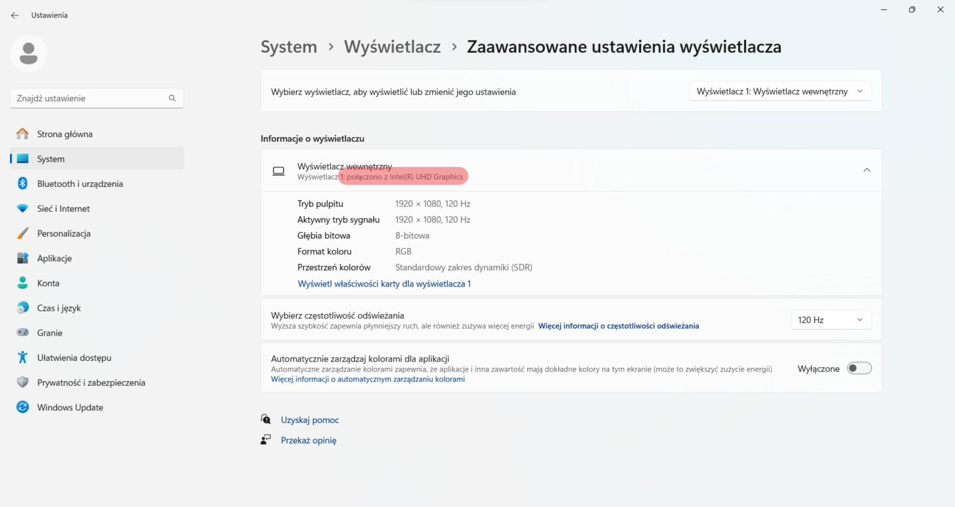Viewport: 955px width, 507px height.
Task: Click the Personalizacja brush icon
Action: pos(22,233)
